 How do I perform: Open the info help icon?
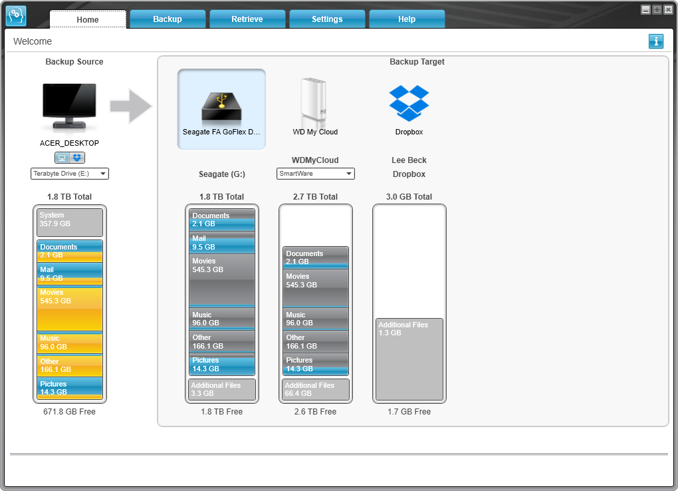point(655,41)
